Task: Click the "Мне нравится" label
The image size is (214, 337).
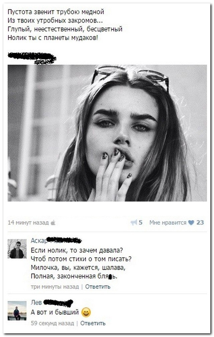Action: [168, 223]
